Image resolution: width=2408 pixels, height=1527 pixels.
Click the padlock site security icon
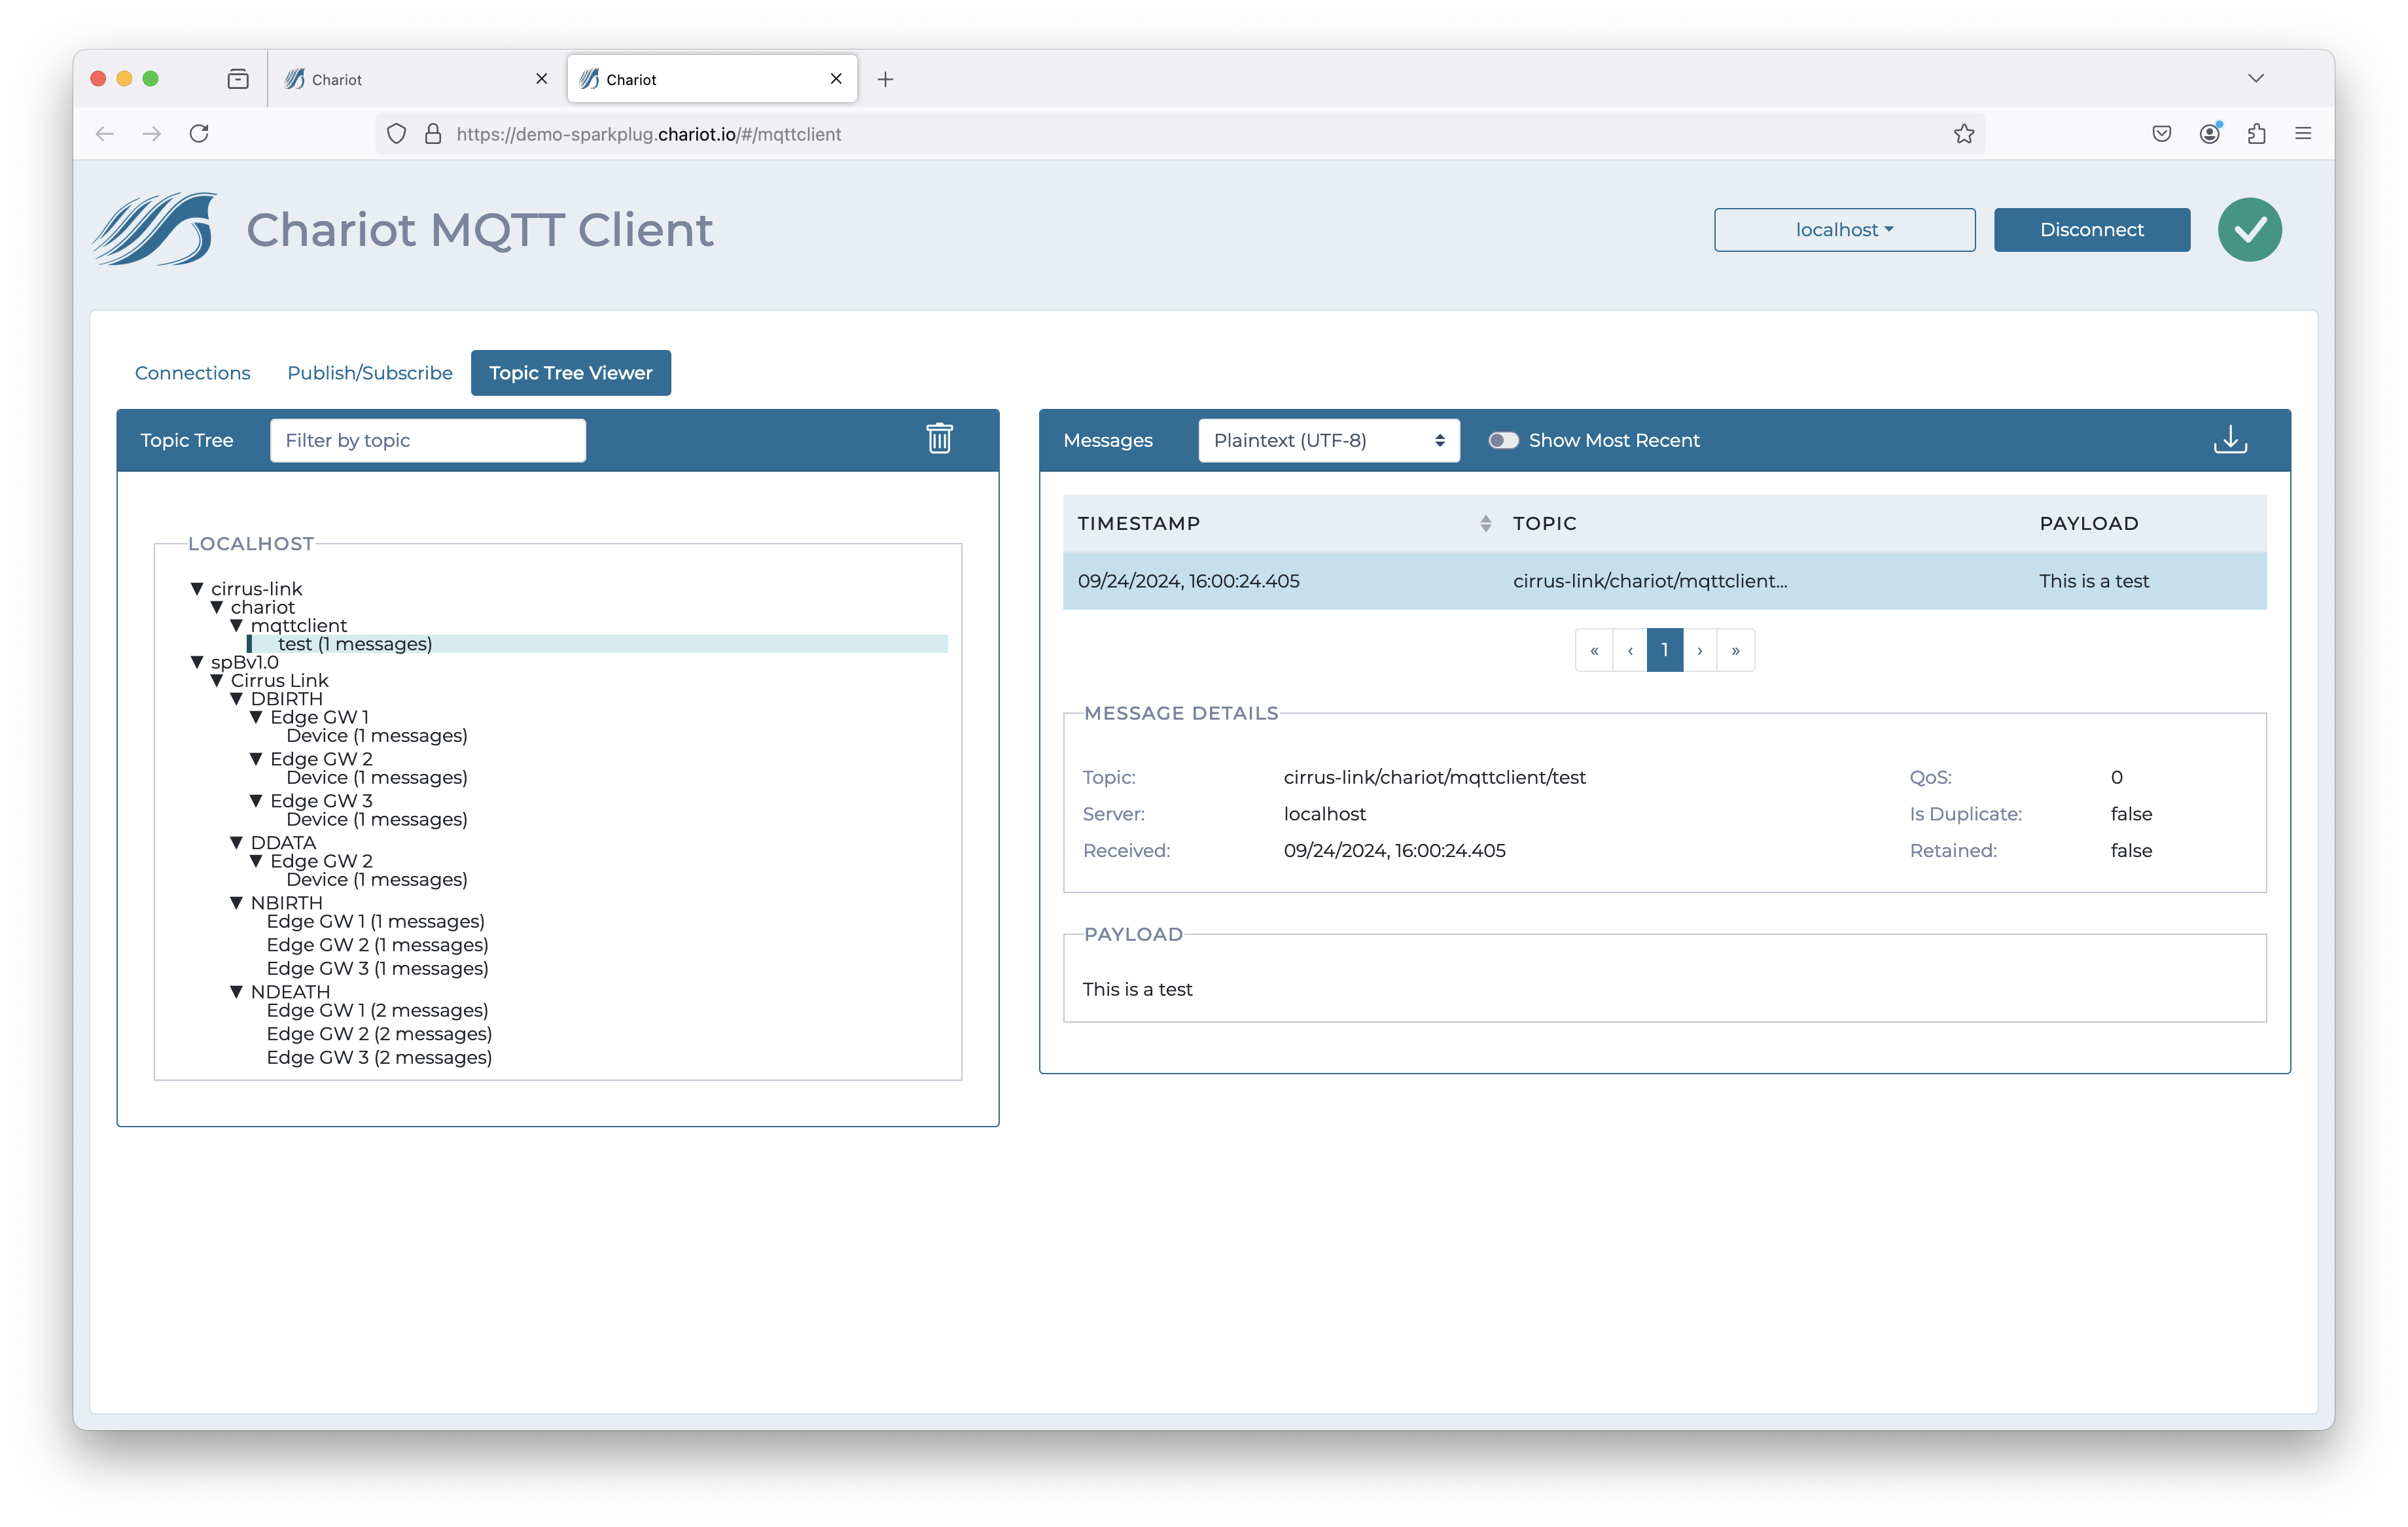pyautogui.click(x=433, y=134)
